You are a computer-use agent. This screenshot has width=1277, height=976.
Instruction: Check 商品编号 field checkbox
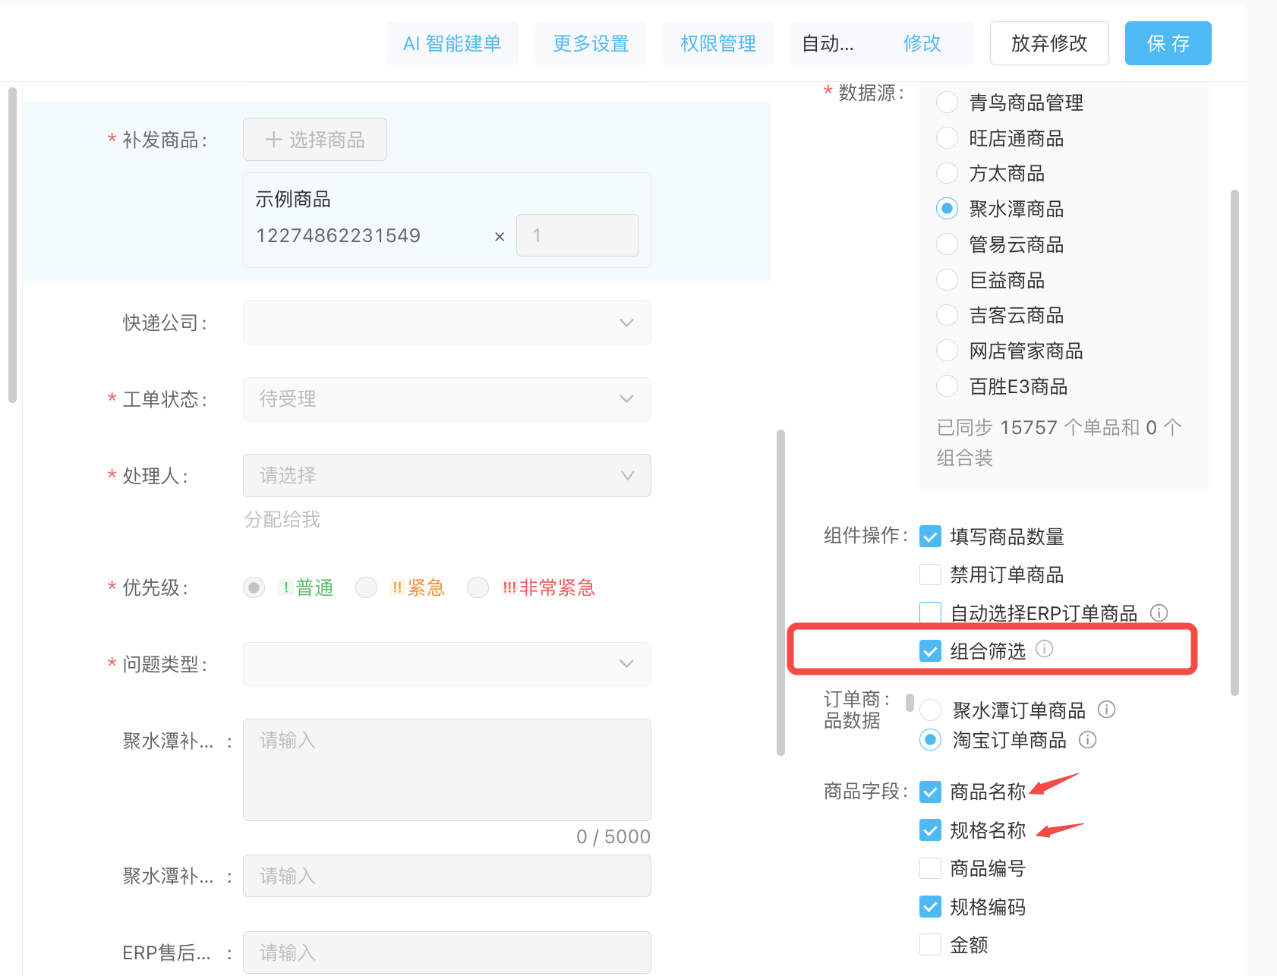coord(930,868)
